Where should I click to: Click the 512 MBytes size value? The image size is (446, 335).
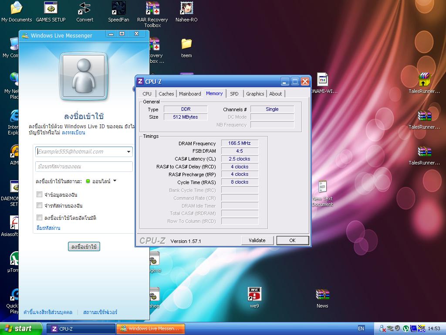pos(186,117)
